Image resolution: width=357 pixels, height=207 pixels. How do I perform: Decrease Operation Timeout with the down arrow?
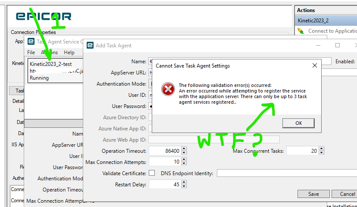click(184, 152)
